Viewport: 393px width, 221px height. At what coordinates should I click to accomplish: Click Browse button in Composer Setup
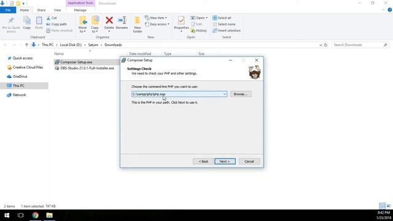[241, 94]
